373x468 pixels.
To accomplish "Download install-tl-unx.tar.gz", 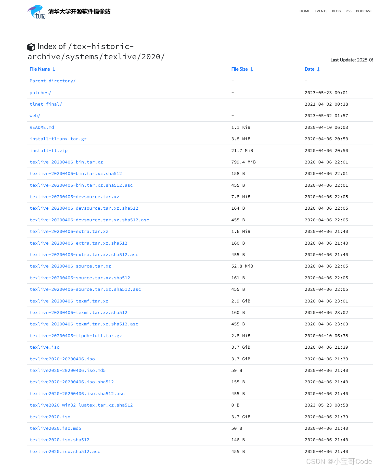I will (58, 139).
